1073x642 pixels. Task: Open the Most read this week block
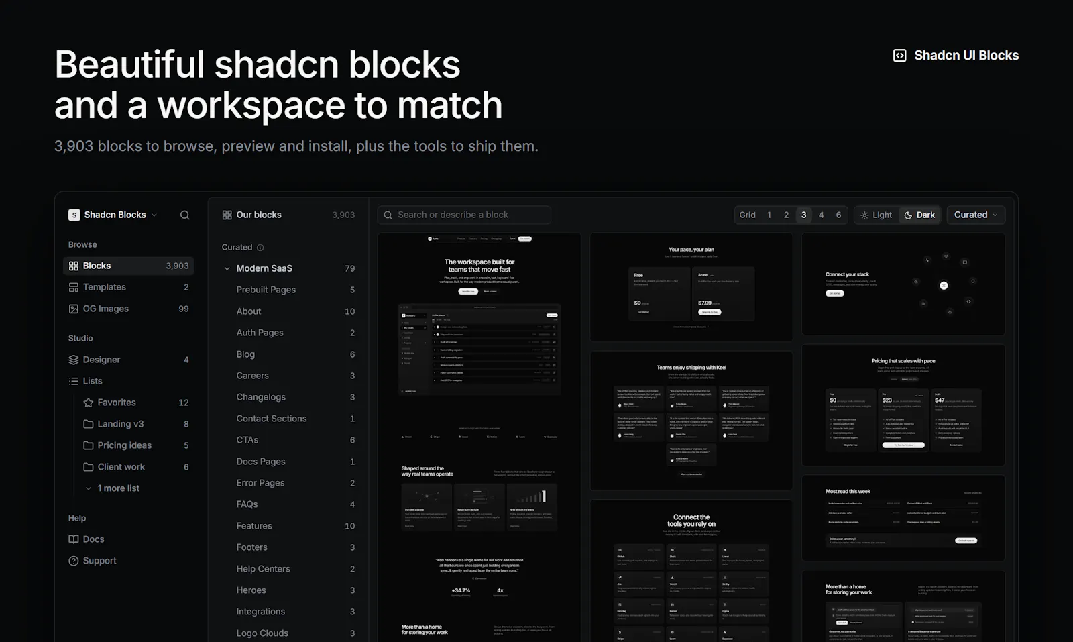pos(903,518)
